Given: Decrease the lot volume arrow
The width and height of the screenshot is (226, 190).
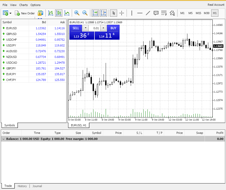Looking at the screenshot, I should coord(86,28).
